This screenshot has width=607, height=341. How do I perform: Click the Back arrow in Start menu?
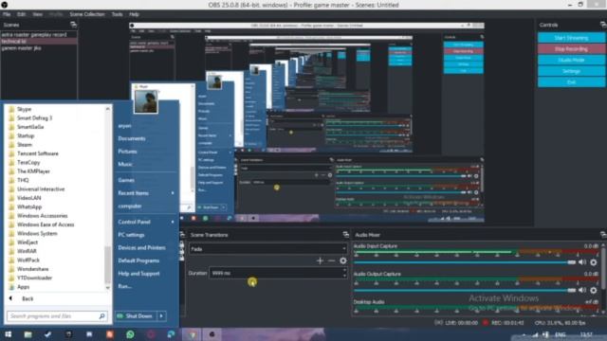pyautogui.click(x=10, y=298)
